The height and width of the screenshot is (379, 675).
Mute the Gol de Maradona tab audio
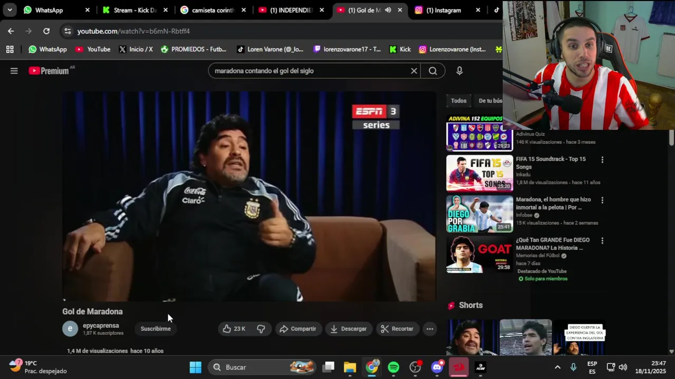(x=388, y=10)
